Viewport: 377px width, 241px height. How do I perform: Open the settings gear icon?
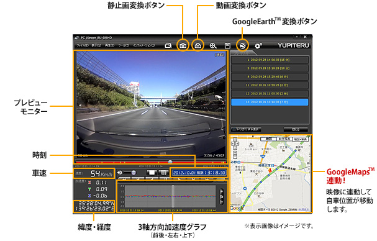(258, 45)
